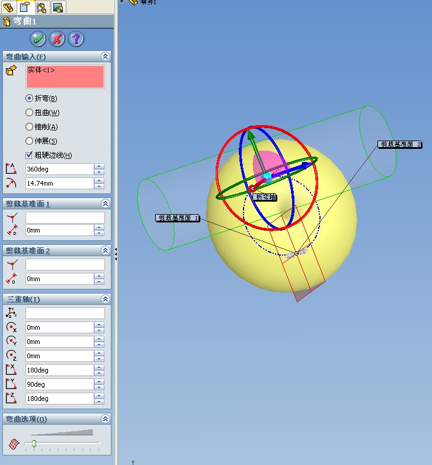Click the Y rotation origin icon
This screenshot has height=465, width=432.
(x=12, y=341)
